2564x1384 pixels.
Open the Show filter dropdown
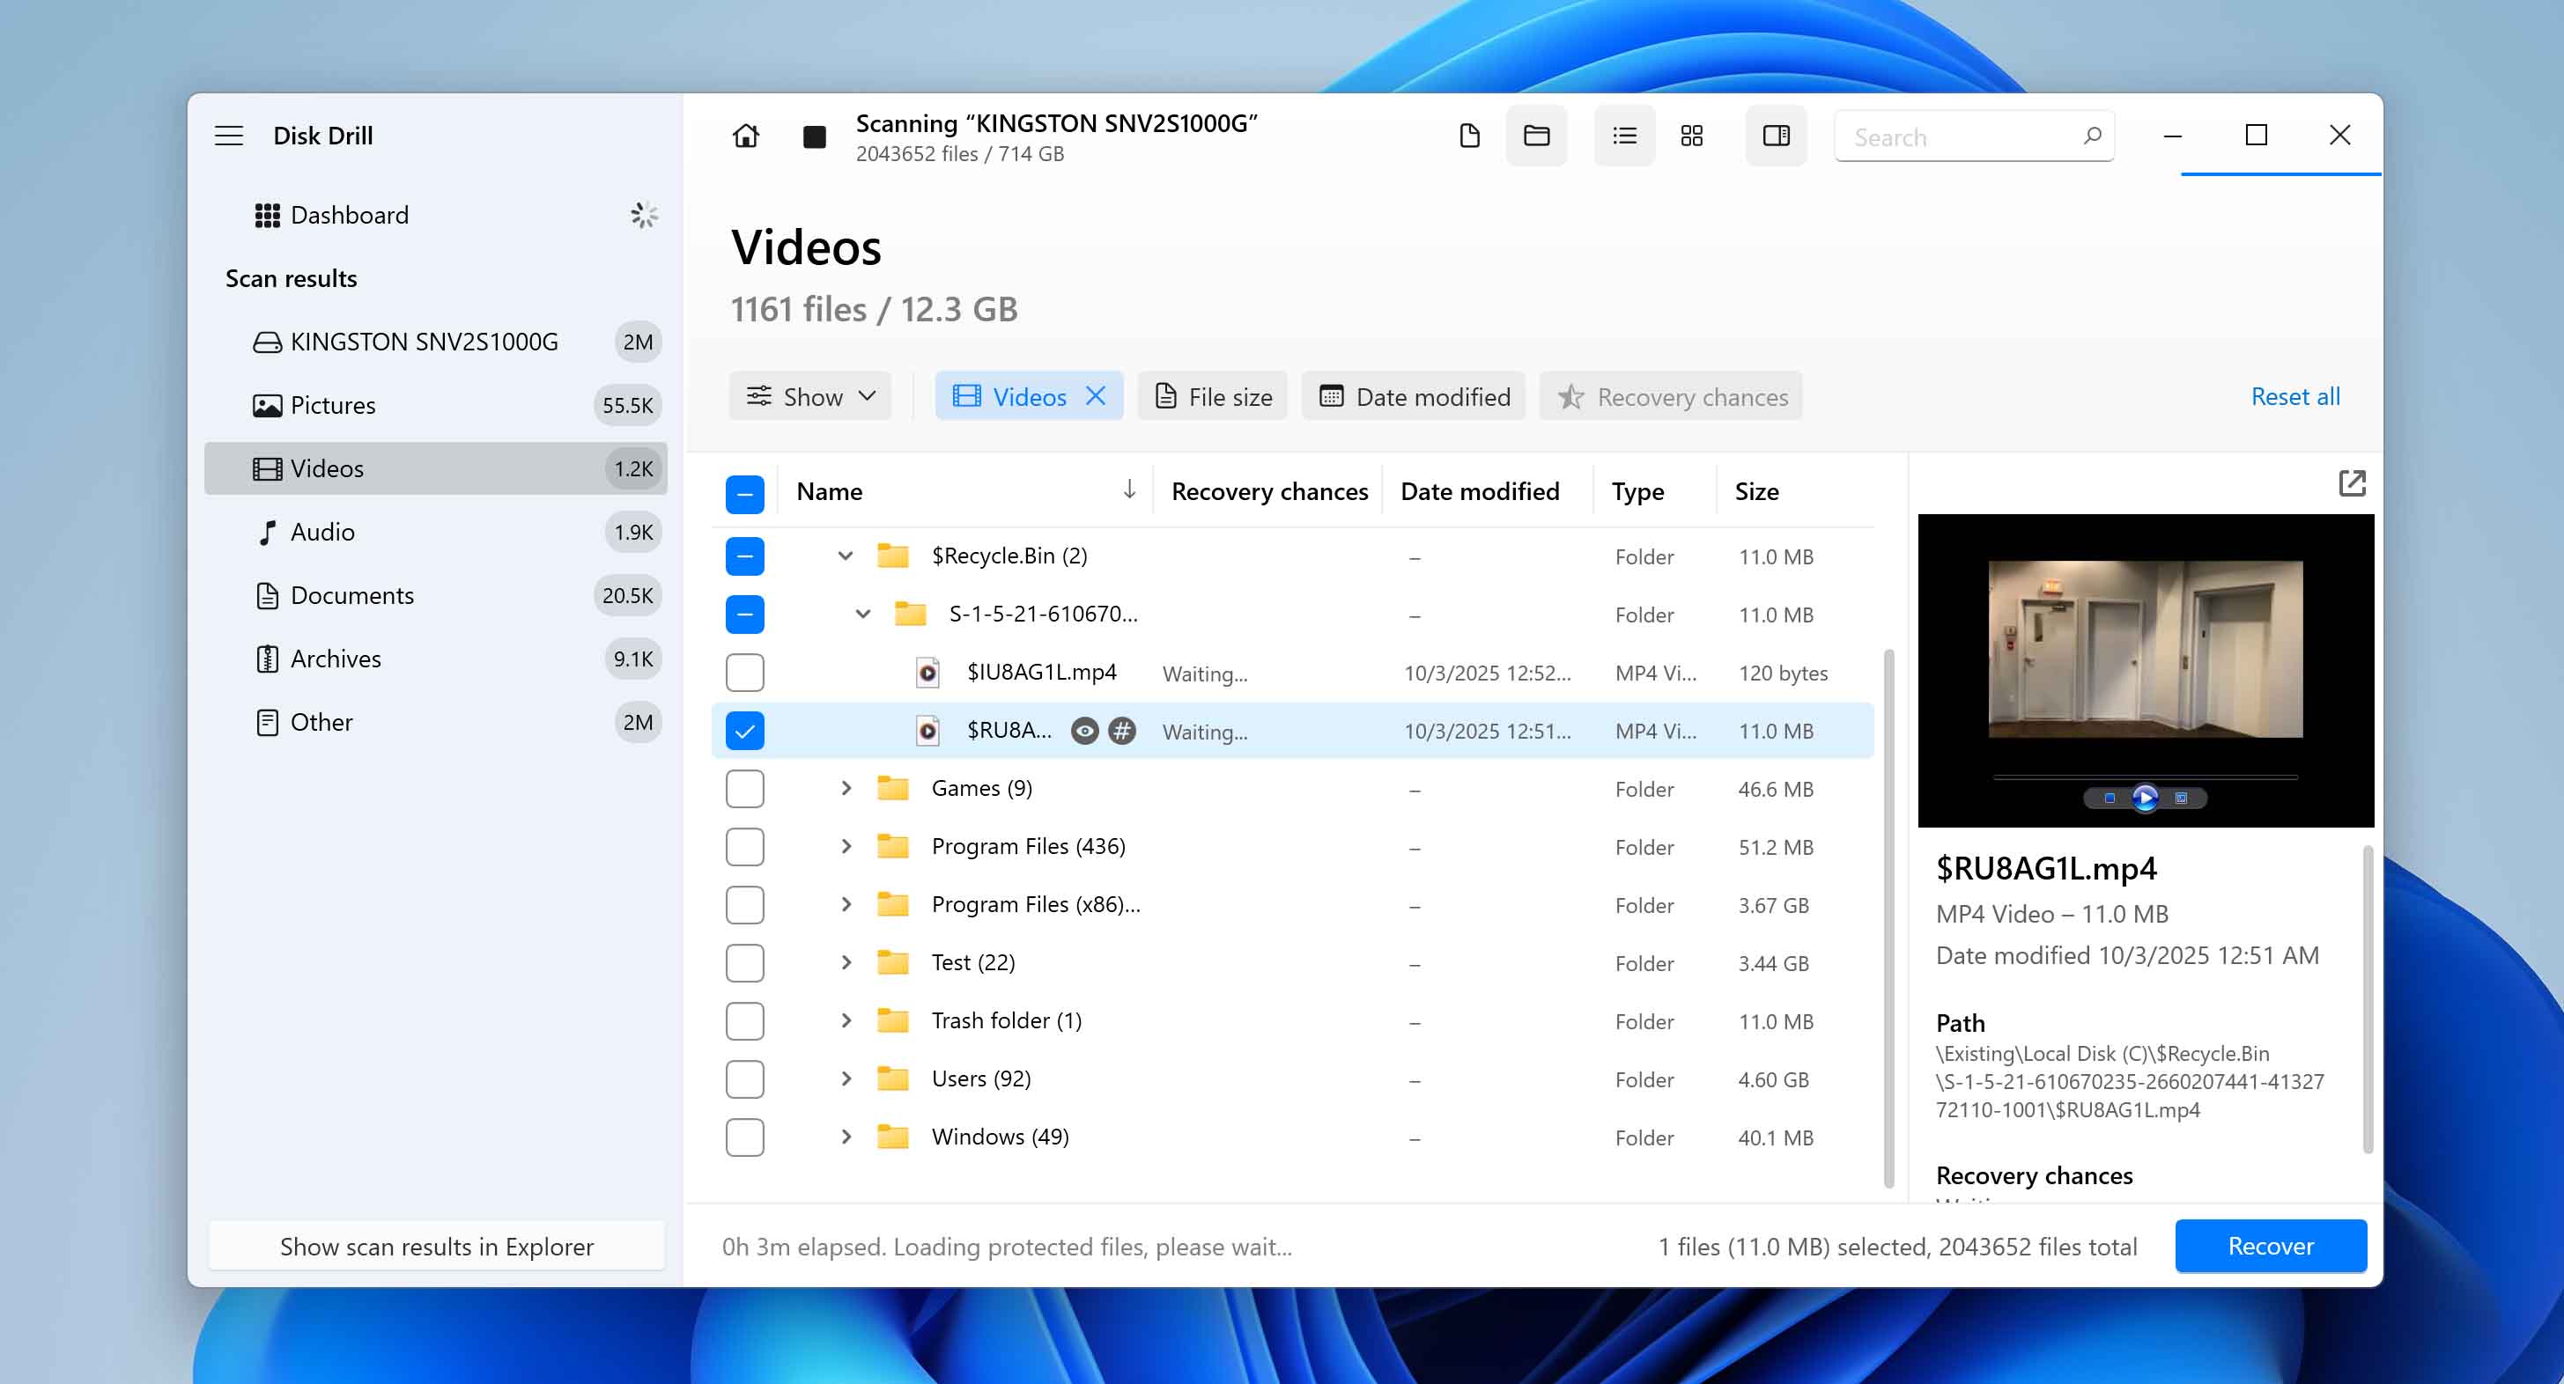[809, 396]
